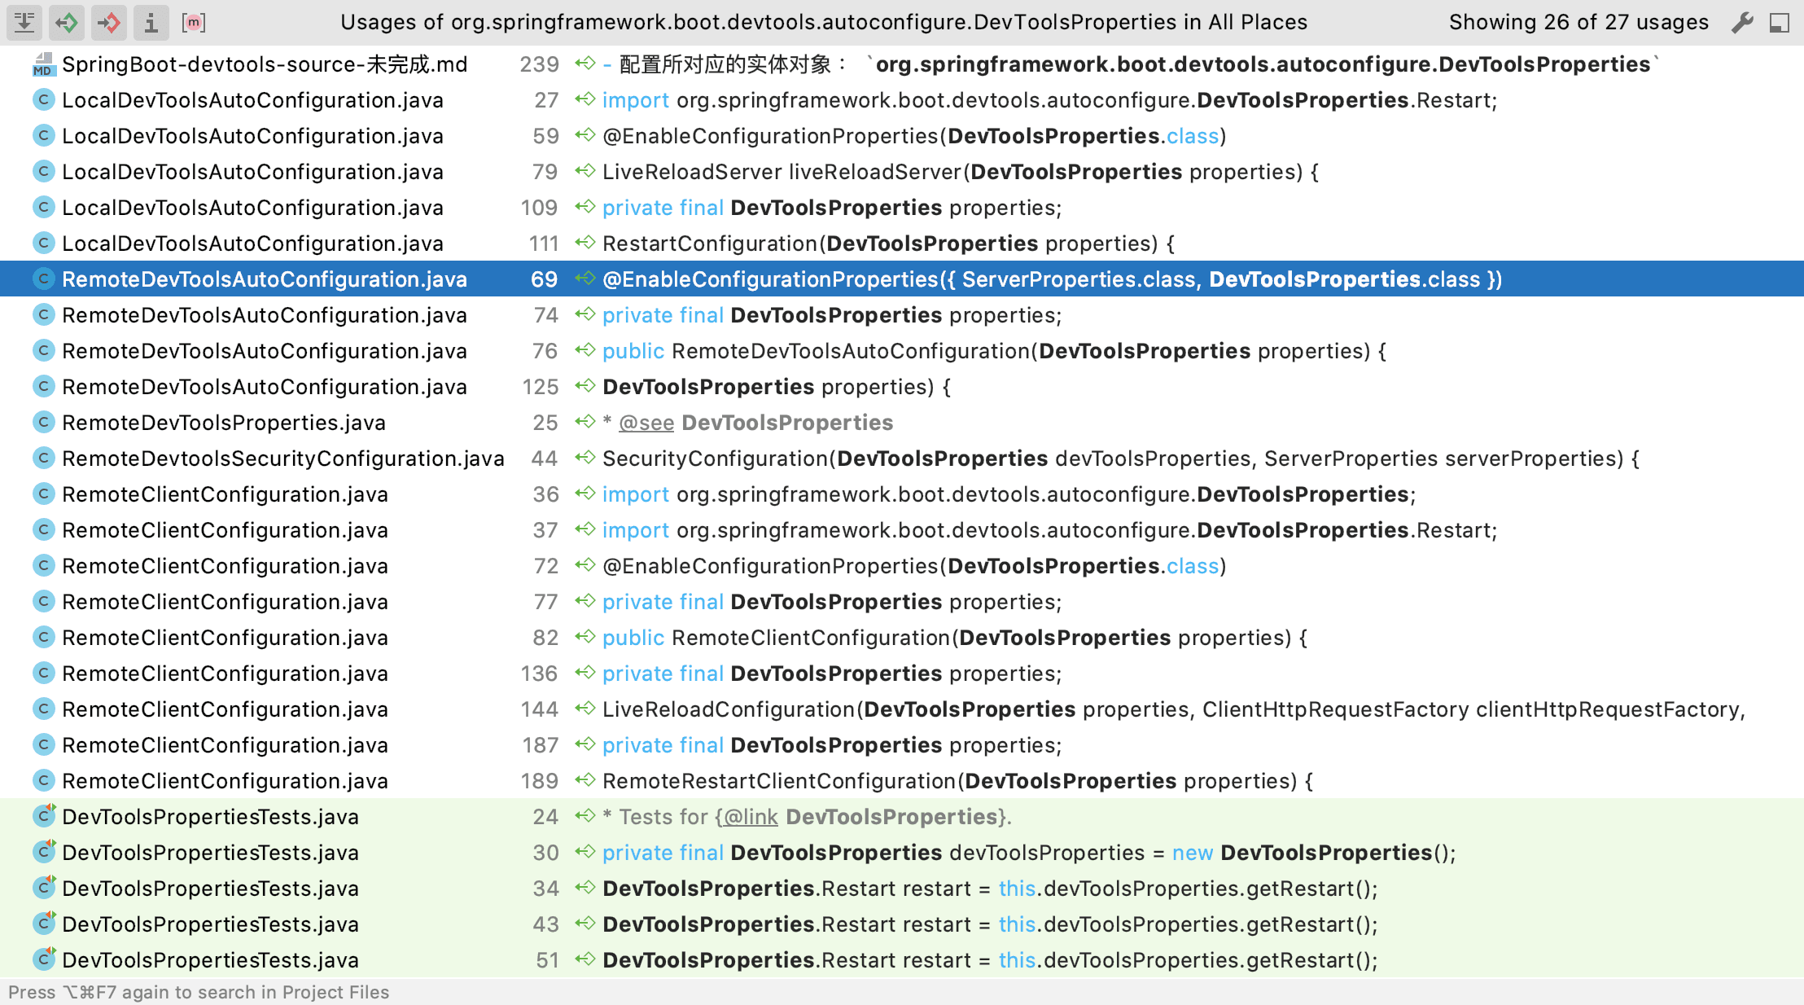Toggle the merge usages on same line button
The width and height of the screenshot is (1804, 1005).
pyautogui.click(x=24, y=22)
